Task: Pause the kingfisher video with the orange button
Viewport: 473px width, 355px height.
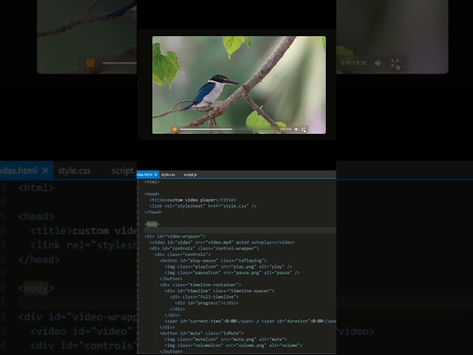Action: point(174,129)
